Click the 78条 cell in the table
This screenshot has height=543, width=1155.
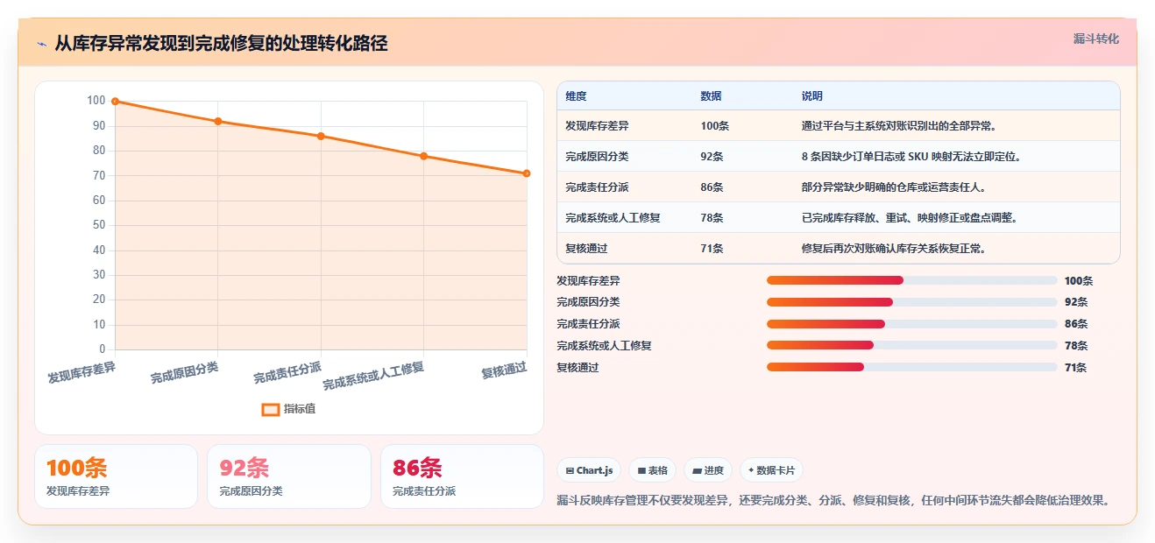tap(712, 218)
